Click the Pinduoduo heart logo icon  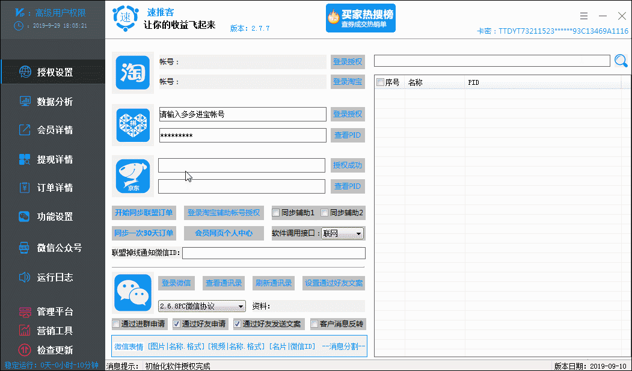tap(133, 125)
